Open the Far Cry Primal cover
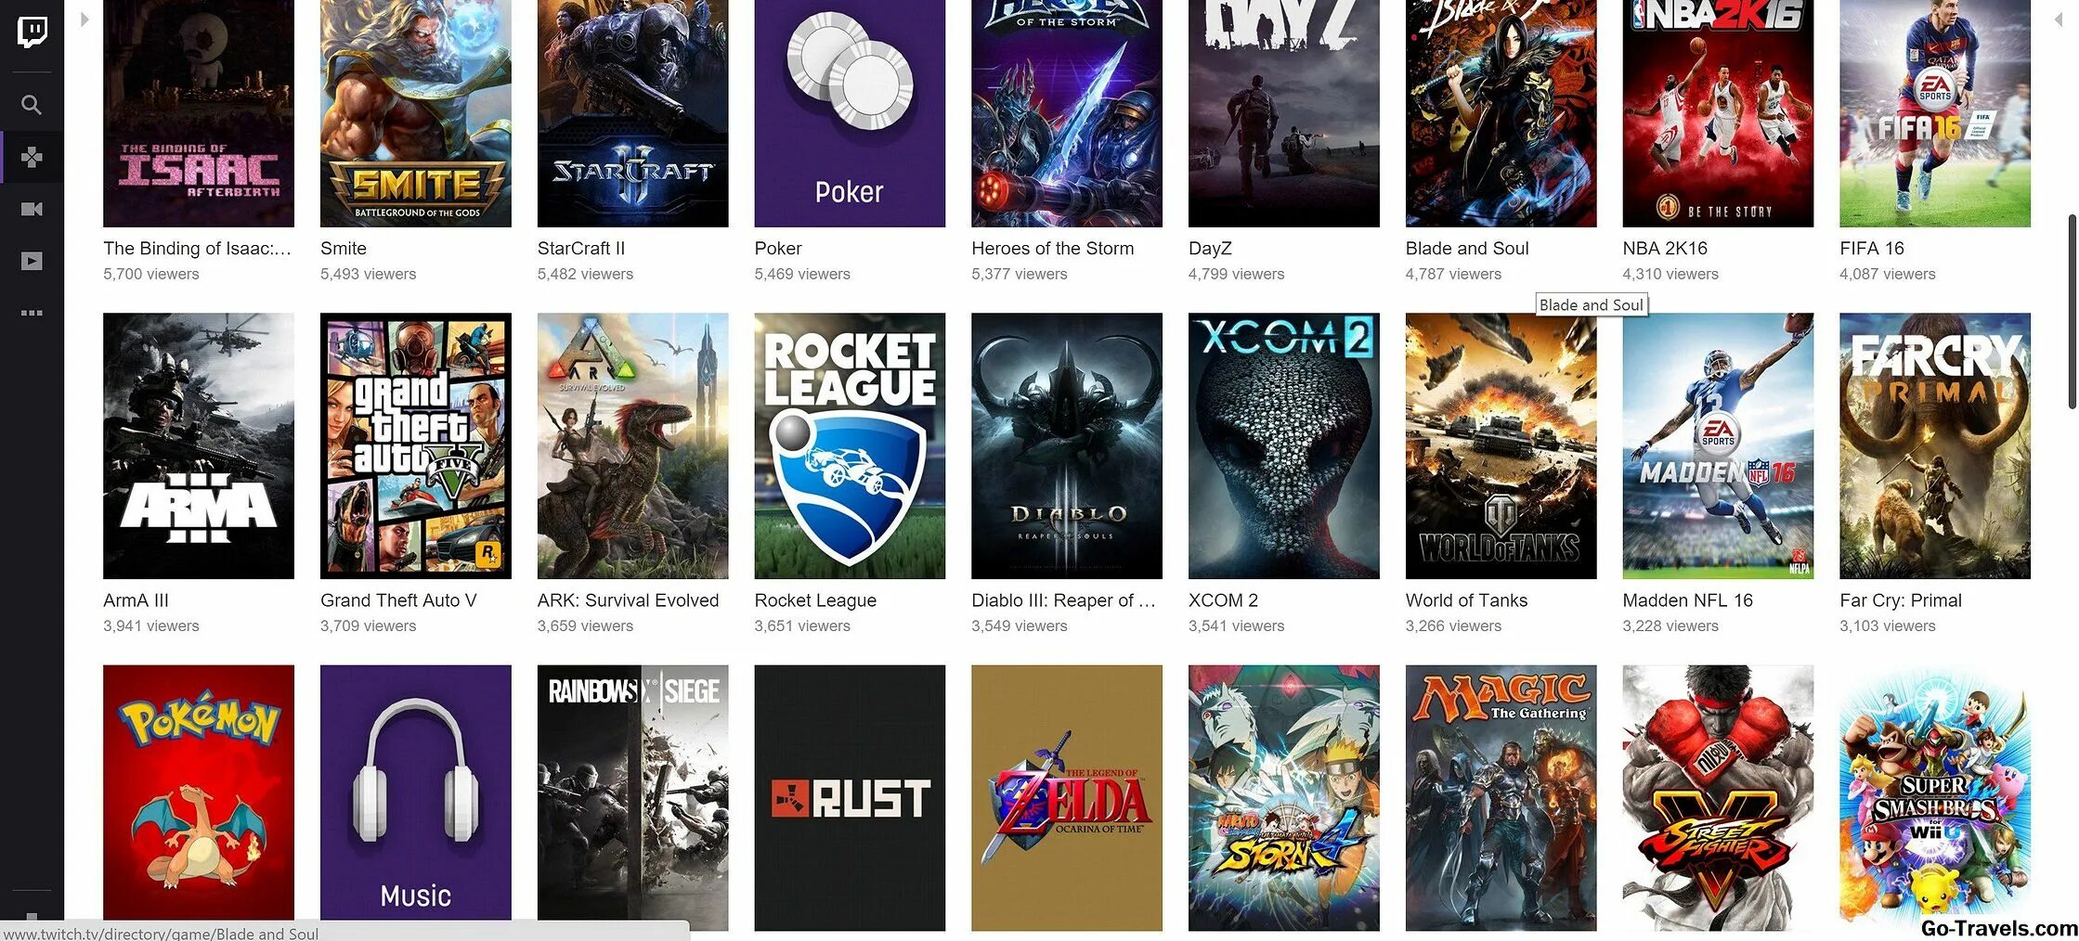2079x941 pixels. (1935, 445)
